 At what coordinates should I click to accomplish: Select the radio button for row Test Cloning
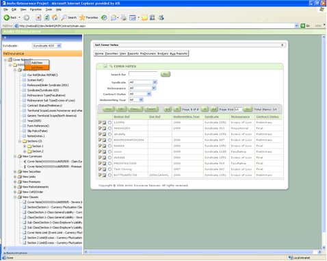point(109,169)
